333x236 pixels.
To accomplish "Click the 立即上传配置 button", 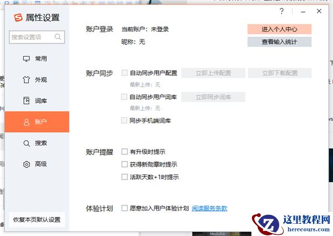I will tap(213, 73).
